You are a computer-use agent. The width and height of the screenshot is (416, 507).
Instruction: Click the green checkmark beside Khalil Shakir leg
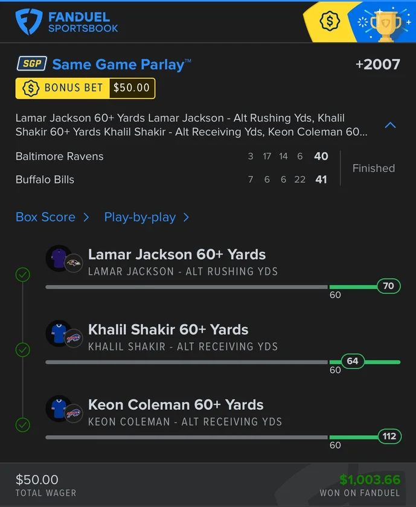[x=22, y=350]
